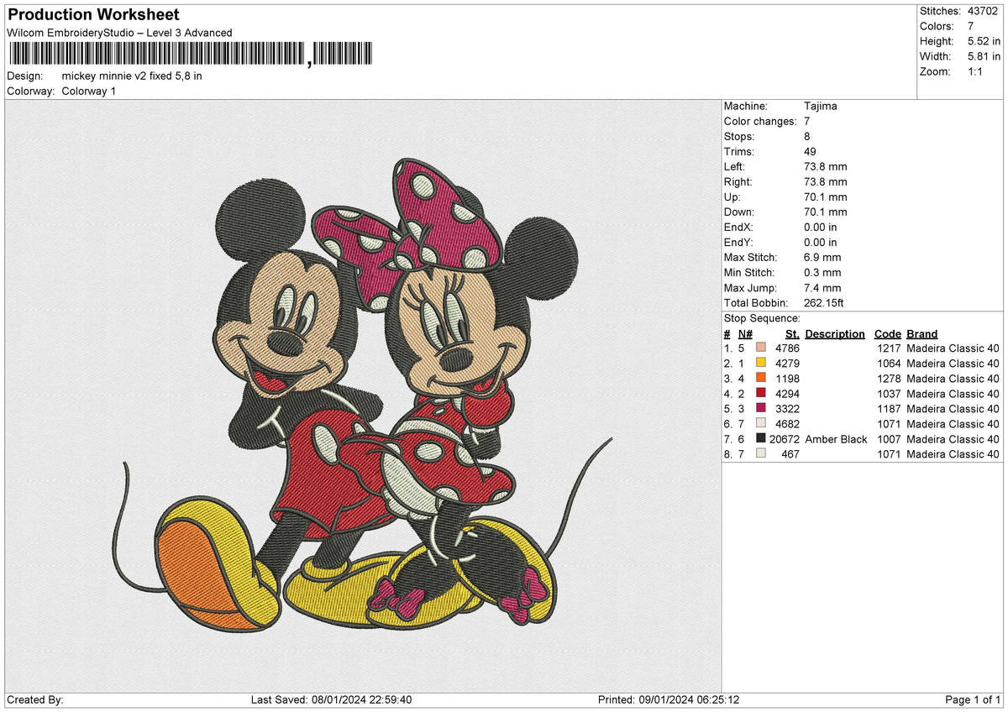
Task: Click the "Code" column header
Action: pos(887,333)
